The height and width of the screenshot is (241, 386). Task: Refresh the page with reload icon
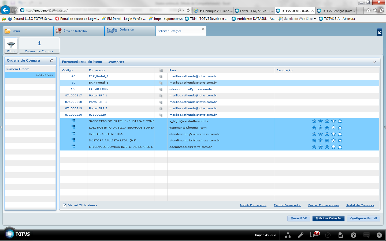coord(188,10)
